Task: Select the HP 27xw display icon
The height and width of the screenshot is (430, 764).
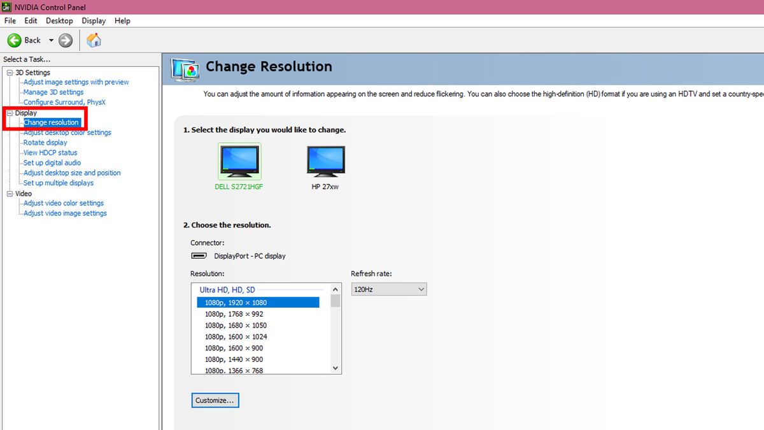Action: (325, 161)
